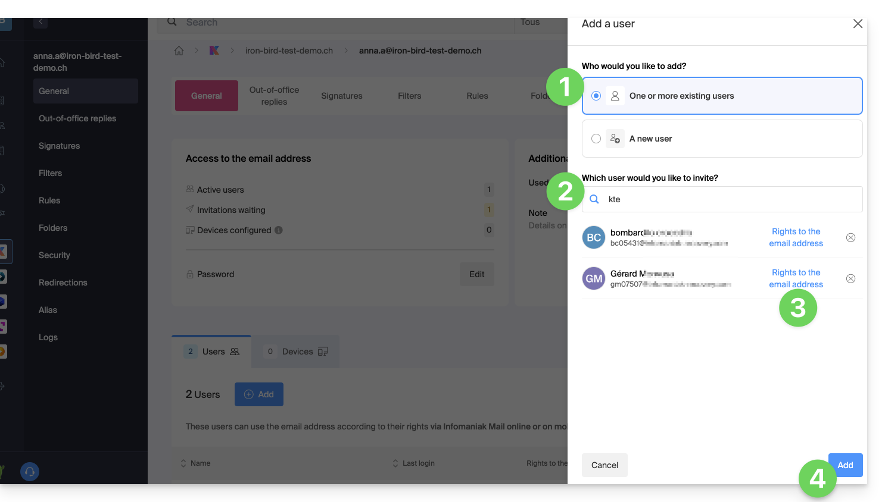The height and width of the screenshot is (502, 885).
Task: Click the kSuite logo in breadcrumb
Action: click(214, 51)
